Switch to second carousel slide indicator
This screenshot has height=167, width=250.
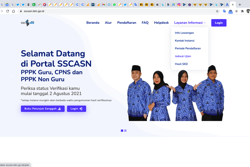pyautogui.click(x=125, y=131)
